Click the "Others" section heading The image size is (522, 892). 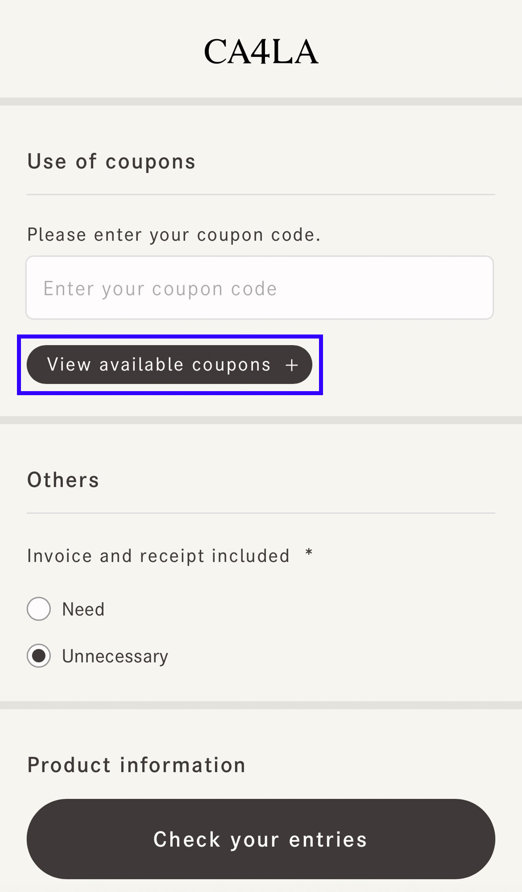pos(63,480)
